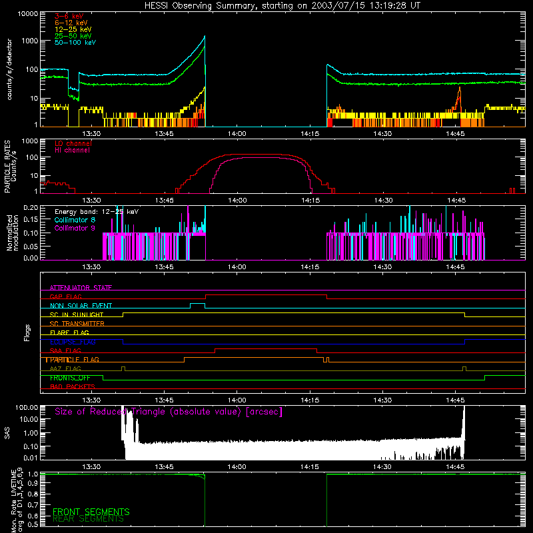533x533 pixels.
Task: Click the ATTENUATOR STATE flag label
Action: [x=81, y=288]
